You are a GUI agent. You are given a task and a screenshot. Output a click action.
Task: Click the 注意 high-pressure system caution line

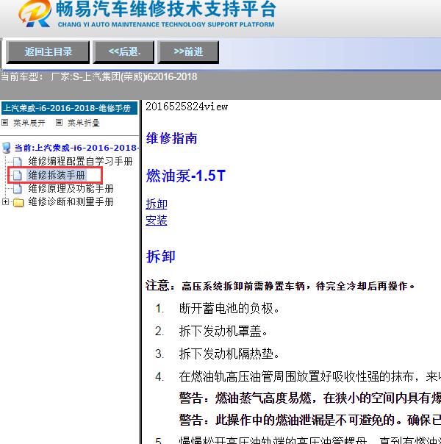click(280, 286)
